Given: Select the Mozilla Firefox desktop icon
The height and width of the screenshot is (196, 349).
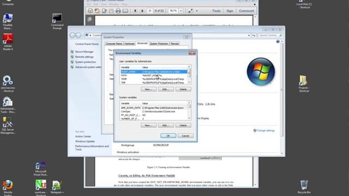Looking at the screenshot, I should (8, 188).
